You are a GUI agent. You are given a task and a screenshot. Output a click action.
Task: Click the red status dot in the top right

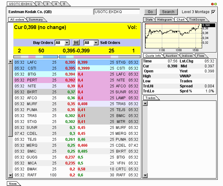click(212, 4)
